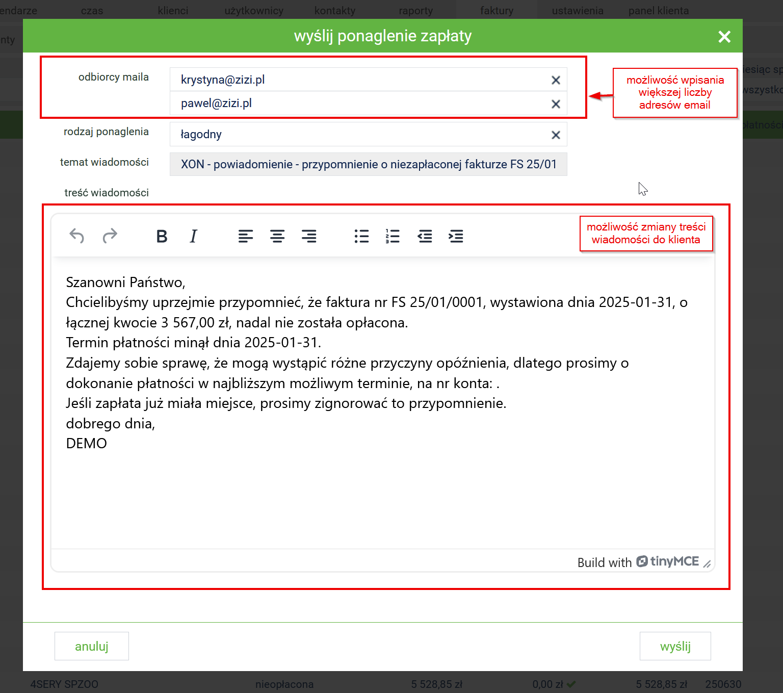Click the tinyMCE branding link
This screenshot has width=783, height=693.
(668, 561)
